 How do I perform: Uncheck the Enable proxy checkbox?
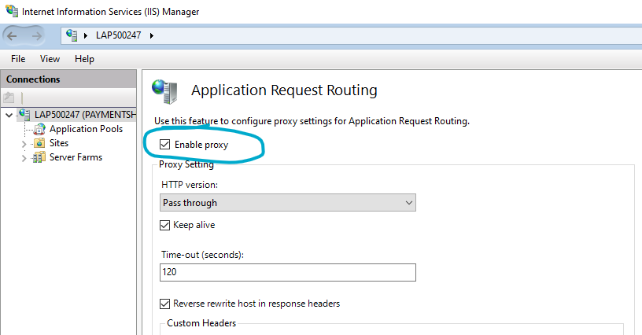pyautogui.click(x=164, y=145)
